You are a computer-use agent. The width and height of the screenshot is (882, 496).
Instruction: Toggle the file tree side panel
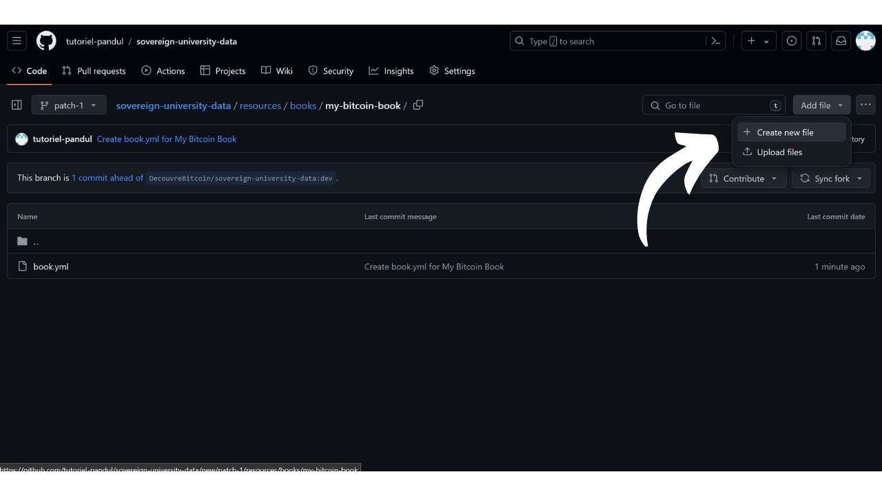pyautogui.click(x=17, y=105)
